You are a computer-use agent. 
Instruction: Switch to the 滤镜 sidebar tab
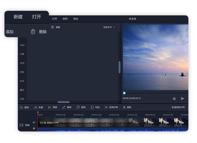pyautogui.click(x=22, y=72)
